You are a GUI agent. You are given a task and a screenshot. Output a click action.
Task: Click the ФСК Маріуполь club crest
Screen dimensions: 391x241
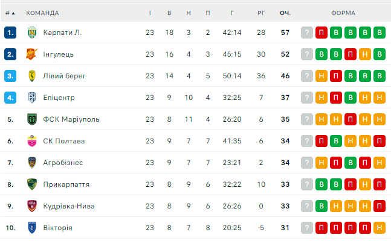pyautogui.click(x=32, y=119)
